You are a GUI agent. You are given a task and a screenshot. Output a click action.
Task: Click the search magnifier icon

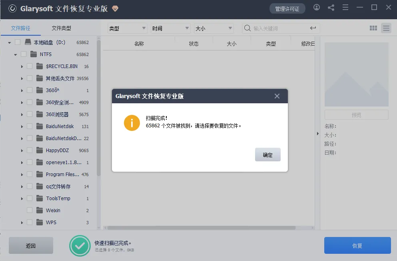point(247,28)
